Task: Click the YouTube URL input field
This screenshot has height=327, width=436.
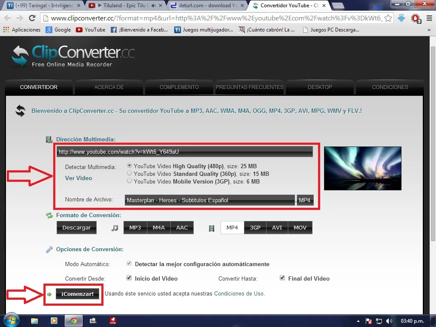Action: (x=185, y=152)
